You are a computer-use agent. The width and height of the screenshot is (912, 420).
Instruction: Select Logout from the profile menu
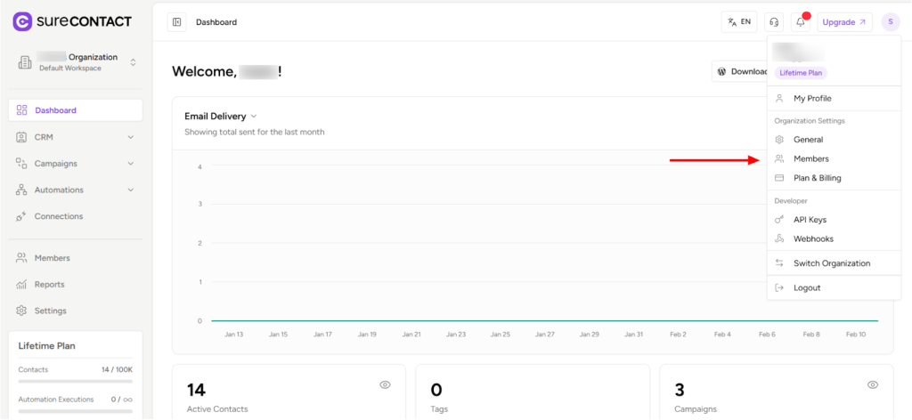pyautogui.click(x=807, y=287)
